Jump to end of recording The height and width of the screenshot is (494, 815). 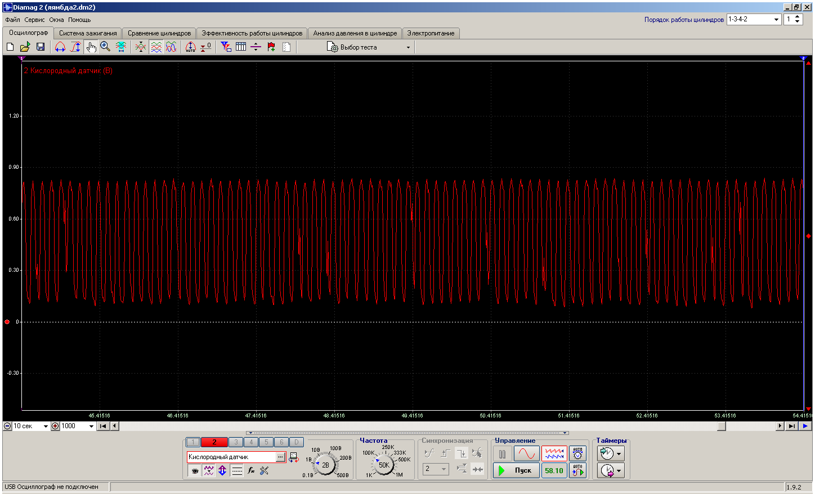click(792, 426)
